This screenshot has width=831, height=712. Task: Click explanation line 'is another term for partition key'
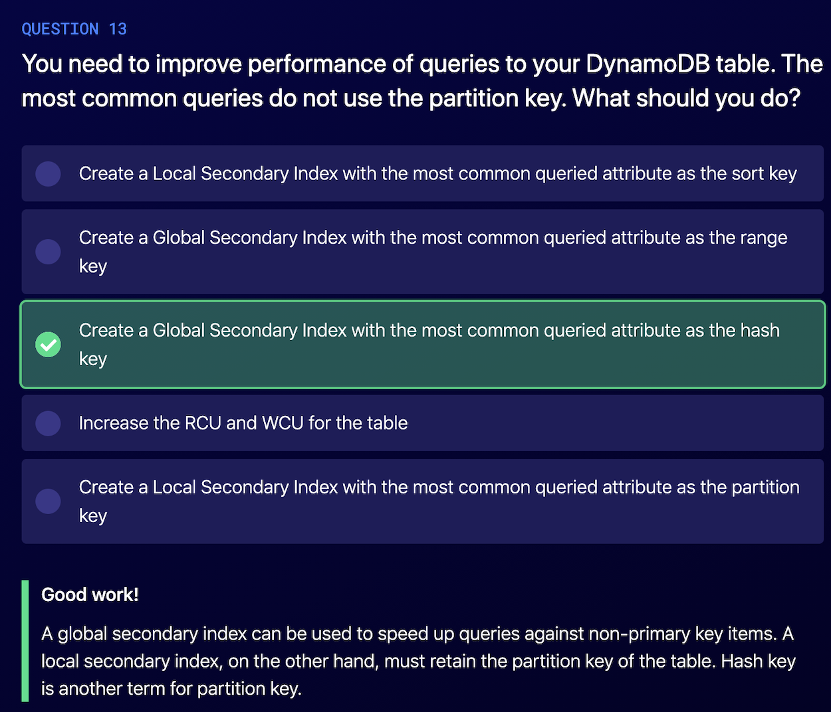[172, 688]
